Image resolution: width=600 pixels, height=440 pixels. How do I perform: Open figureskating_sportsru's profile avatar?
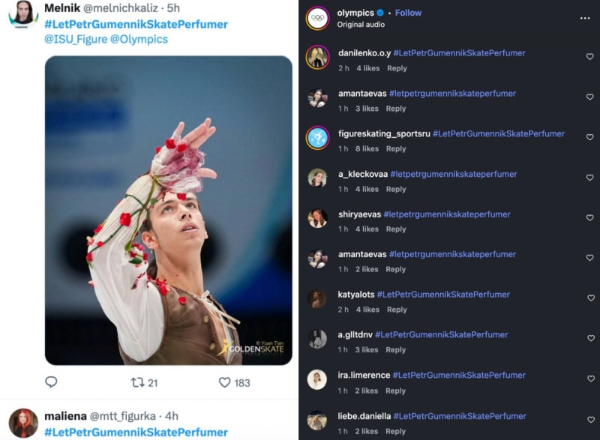(317, 138)
